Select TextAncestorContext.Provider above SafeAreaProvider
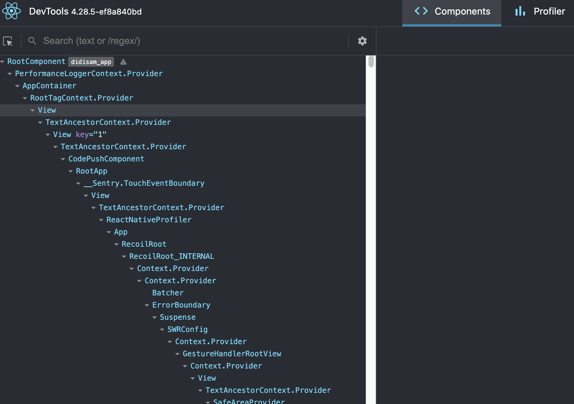 (x=268, y=390)
